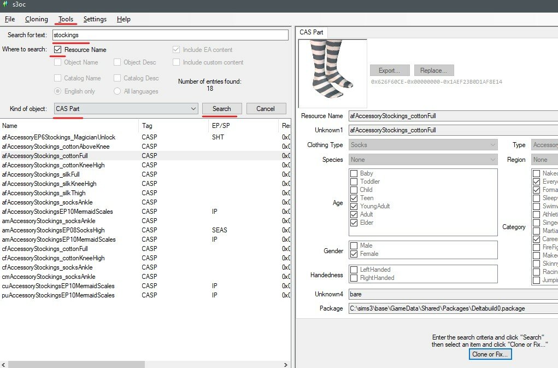The height and width of the screenshot is (368, 558).
Task: Toggle the Catalog Name checkbox
Action: click(x=57, y=78)
